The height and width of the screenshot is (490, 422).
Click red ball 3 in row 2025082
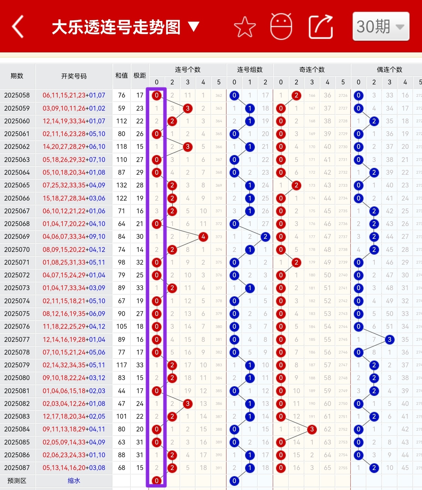(x=188, y=404)
